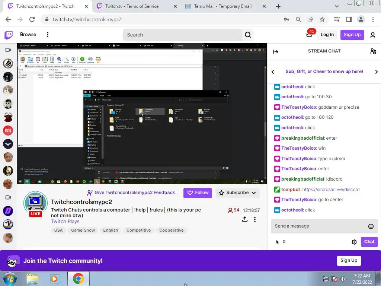Click the Twitch search input field
The width and height of the screenshot is (381, 286).
182,35
